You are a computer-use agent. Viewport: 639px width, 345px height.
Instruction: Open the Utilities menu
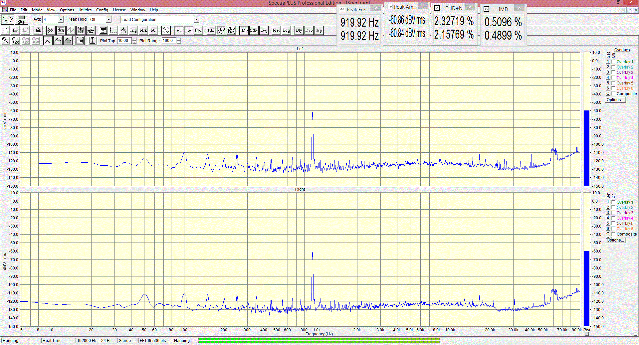tap(85, 10)
